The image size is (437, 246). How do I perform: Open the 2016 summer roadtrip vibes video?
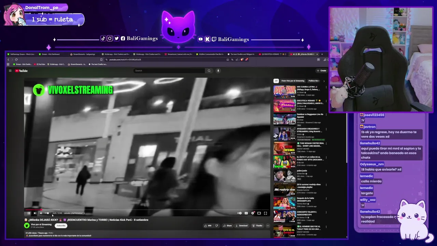click(284, 189)
